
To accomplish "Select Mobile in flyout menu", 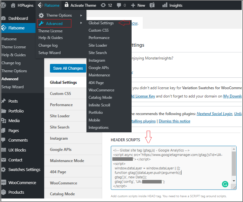I will pyautogui.click(x=94, y=120).
